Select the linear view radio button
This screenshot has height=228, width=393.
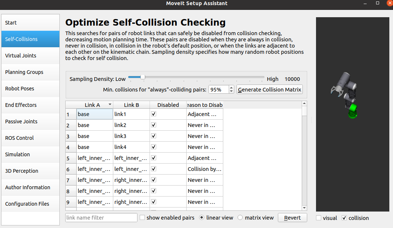[x=202, y=217]
